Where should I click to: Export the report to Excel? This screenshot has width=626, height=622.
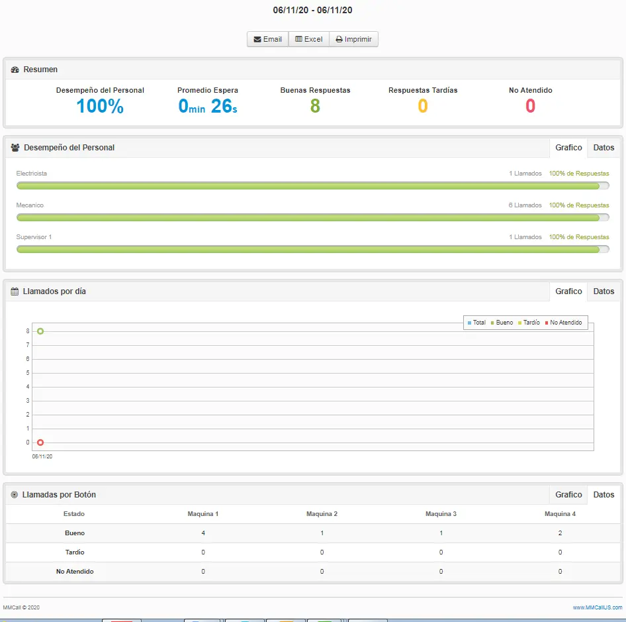point(309,39)
